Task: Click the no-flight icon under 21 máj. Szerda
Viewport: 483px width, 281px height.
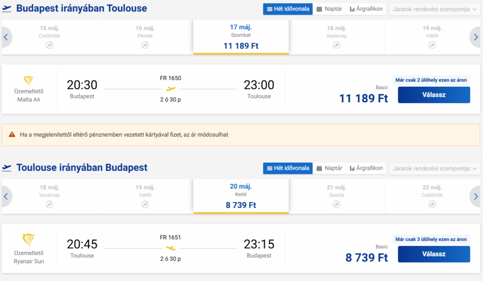Action: click(336, 204)
